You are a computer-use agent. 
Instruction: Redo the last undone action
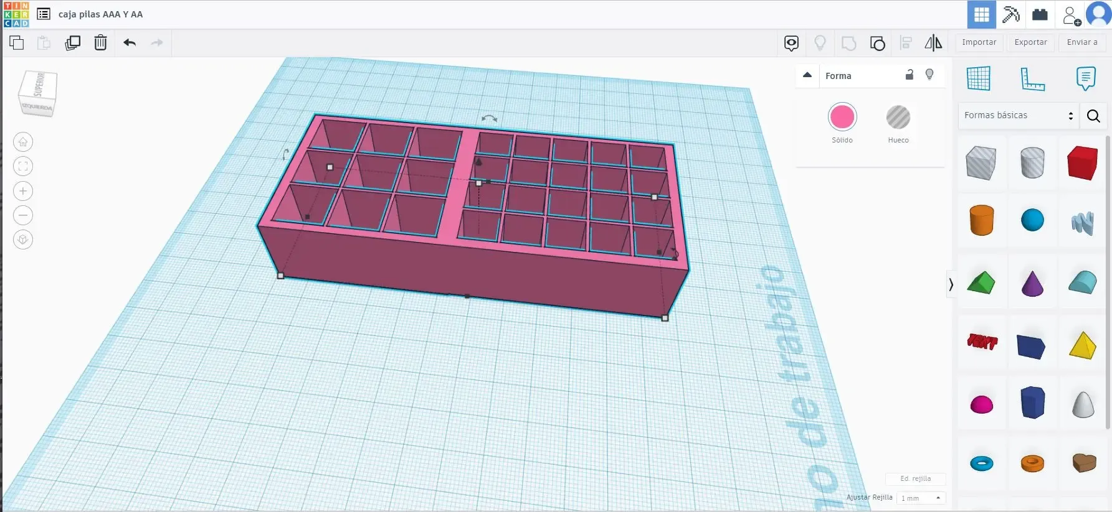tap(157, 43)
